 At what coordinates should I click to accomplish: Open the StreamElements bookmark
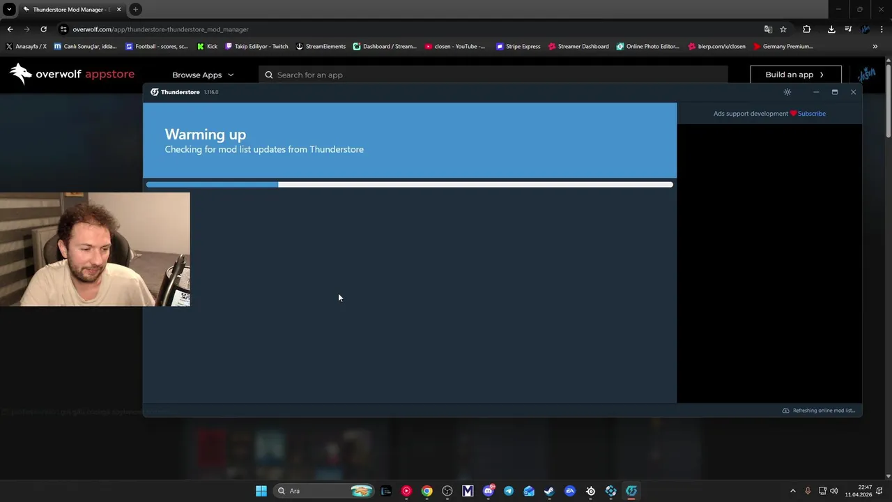point(321,47)
